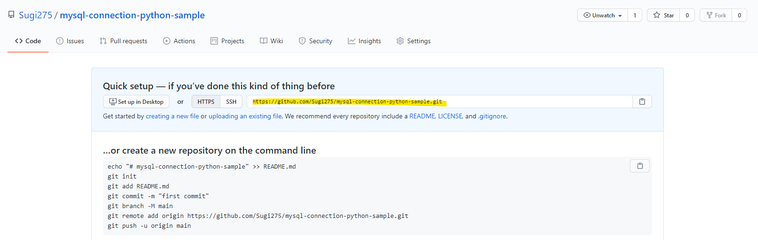This screenshot has height=240, width=758.
Task: Switch to the Projects tab
Action: tap(227, 41)
